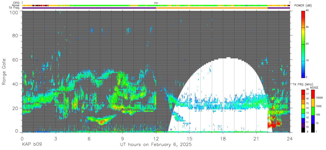The width and height of the screenshot is (326, 150).
Task: Click the 13 label on TX FRQ legend
Action: pyautogui.click(x=307, y=113)
